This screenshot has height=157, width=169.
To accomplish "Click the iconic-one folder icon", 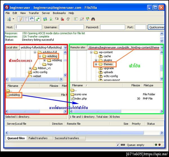I will click(x=72, y=94).
